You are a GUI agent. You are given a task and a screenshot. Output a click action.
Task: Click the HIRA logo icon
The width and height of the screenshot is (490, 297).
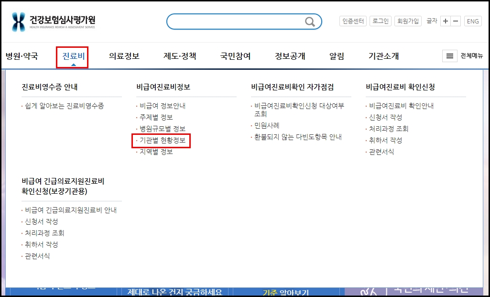(x=18, y=21)
